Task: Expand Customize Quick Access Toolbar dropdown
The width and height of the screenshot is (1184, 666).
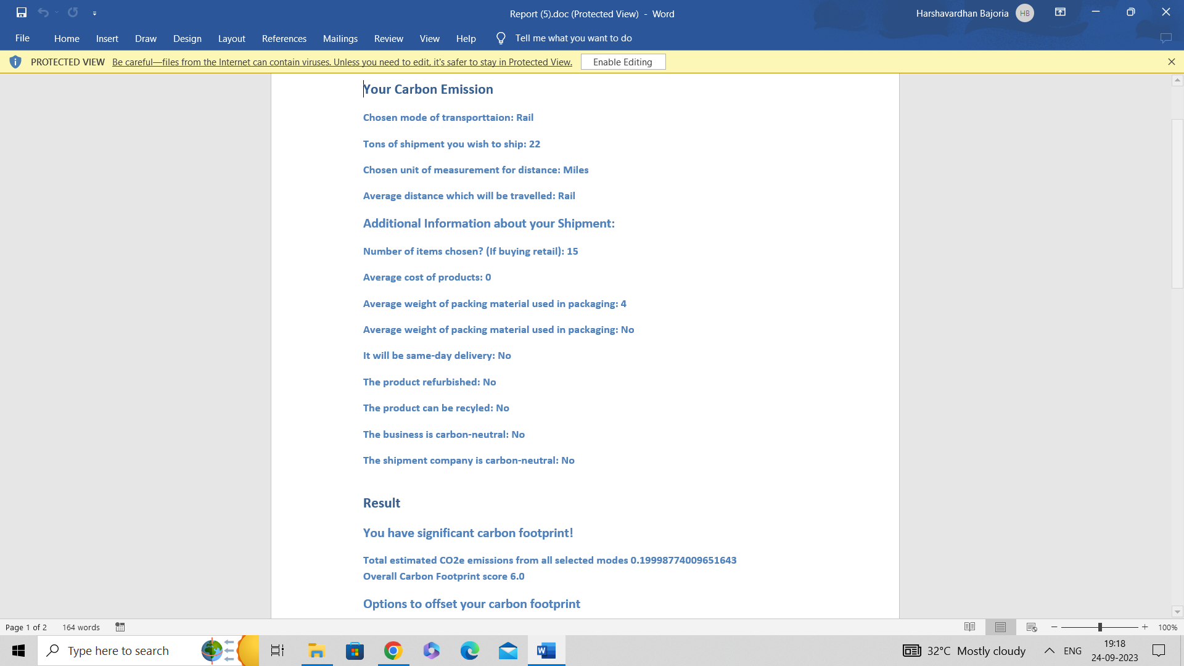Action: coord(94,13)
